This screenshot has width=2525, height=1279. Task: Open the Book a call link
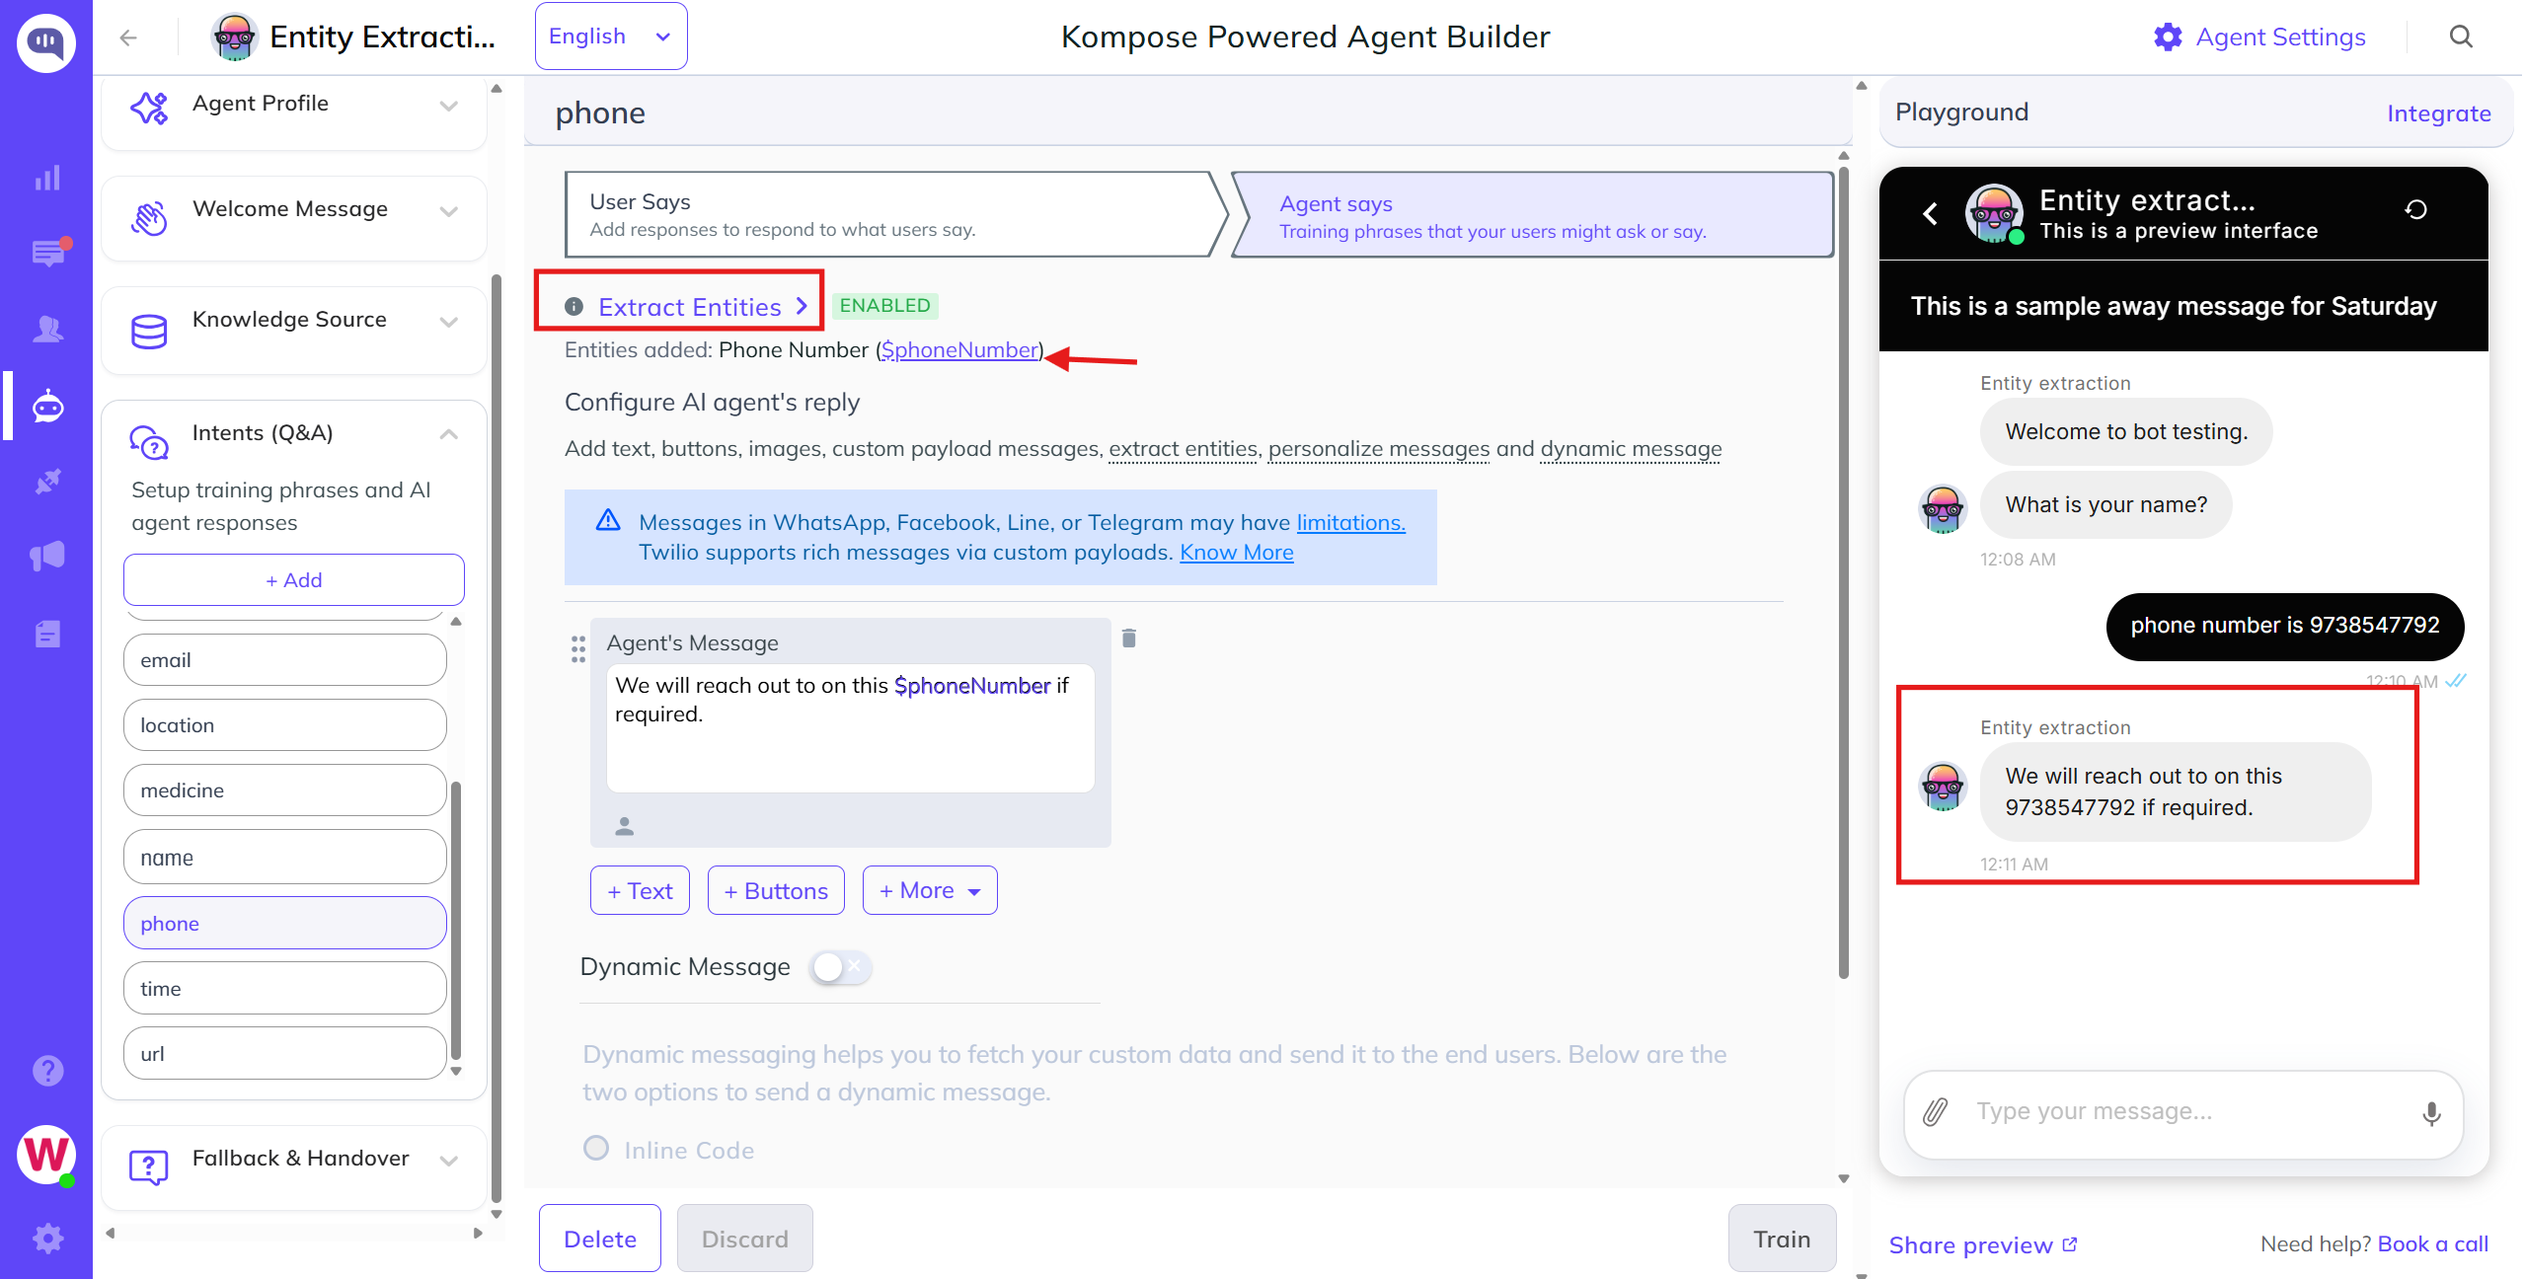[2433, 1244]
